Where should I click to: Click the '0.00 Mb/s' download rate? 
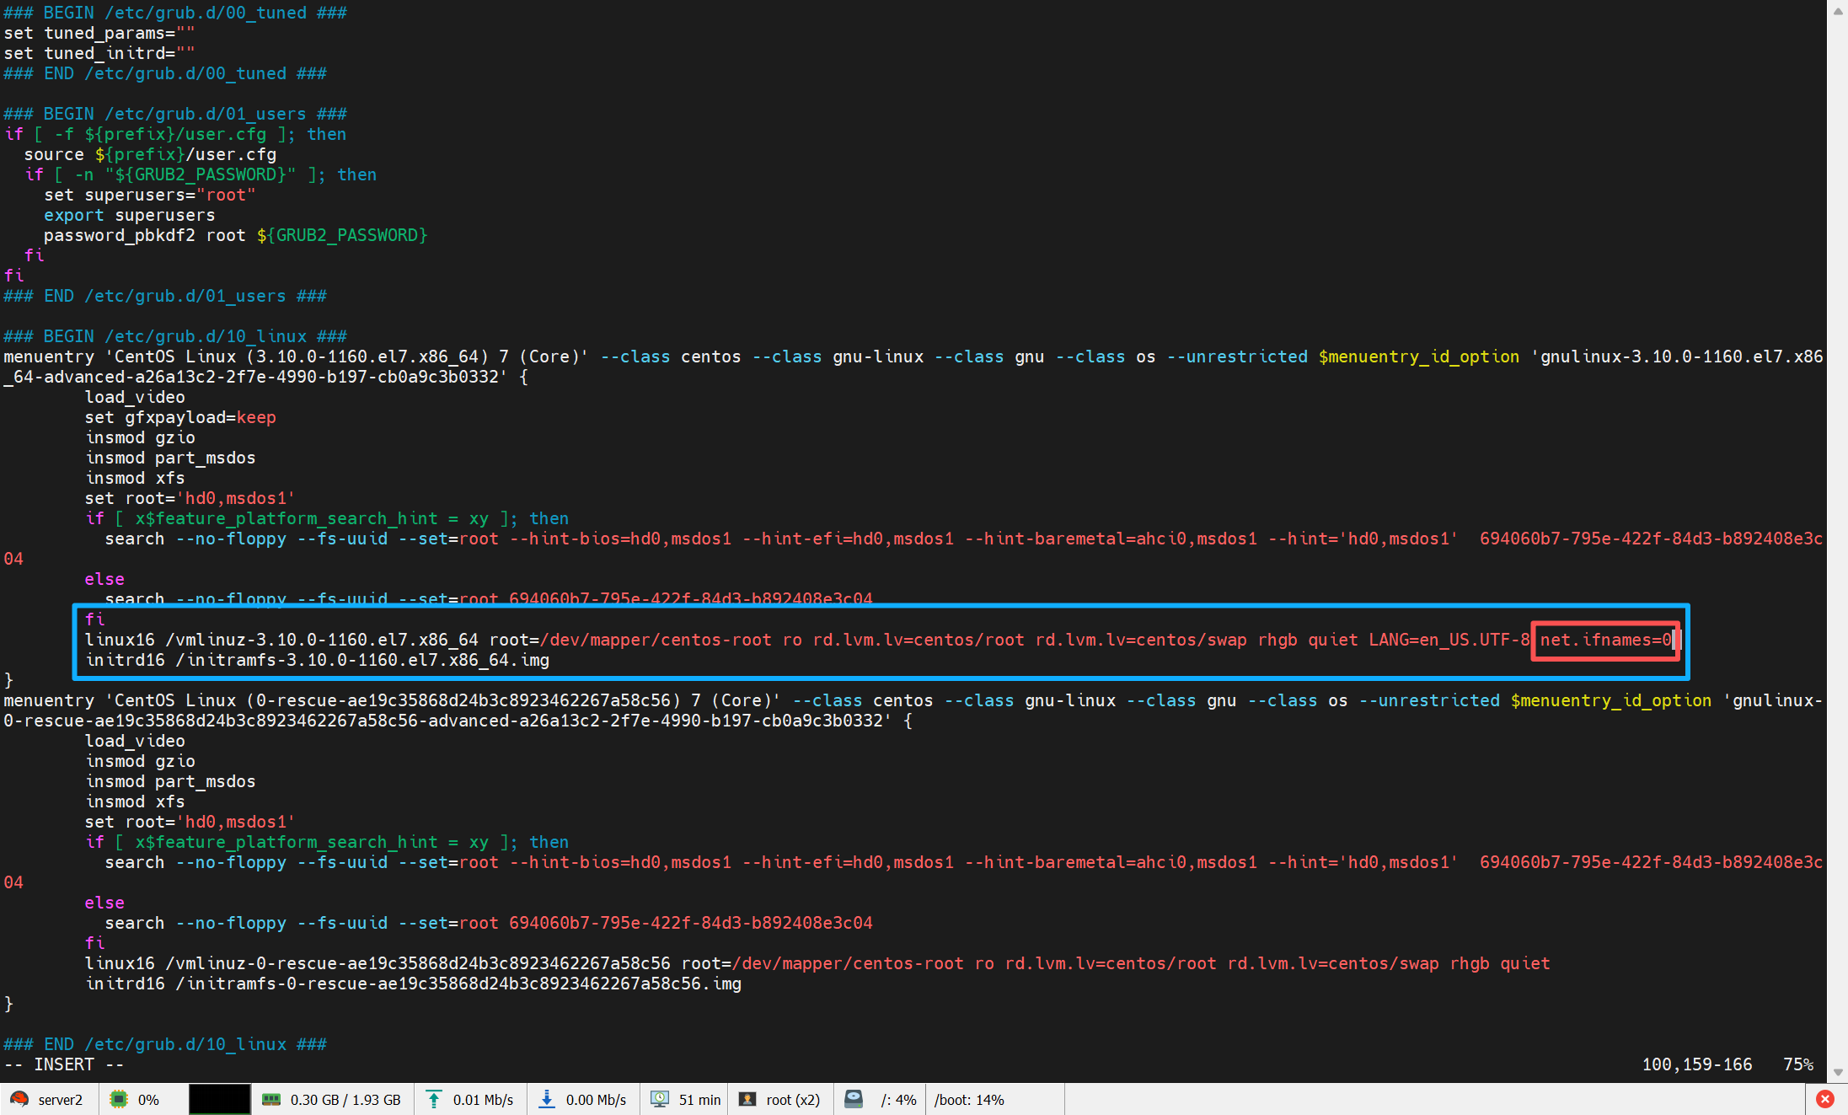click(596, 1100)
